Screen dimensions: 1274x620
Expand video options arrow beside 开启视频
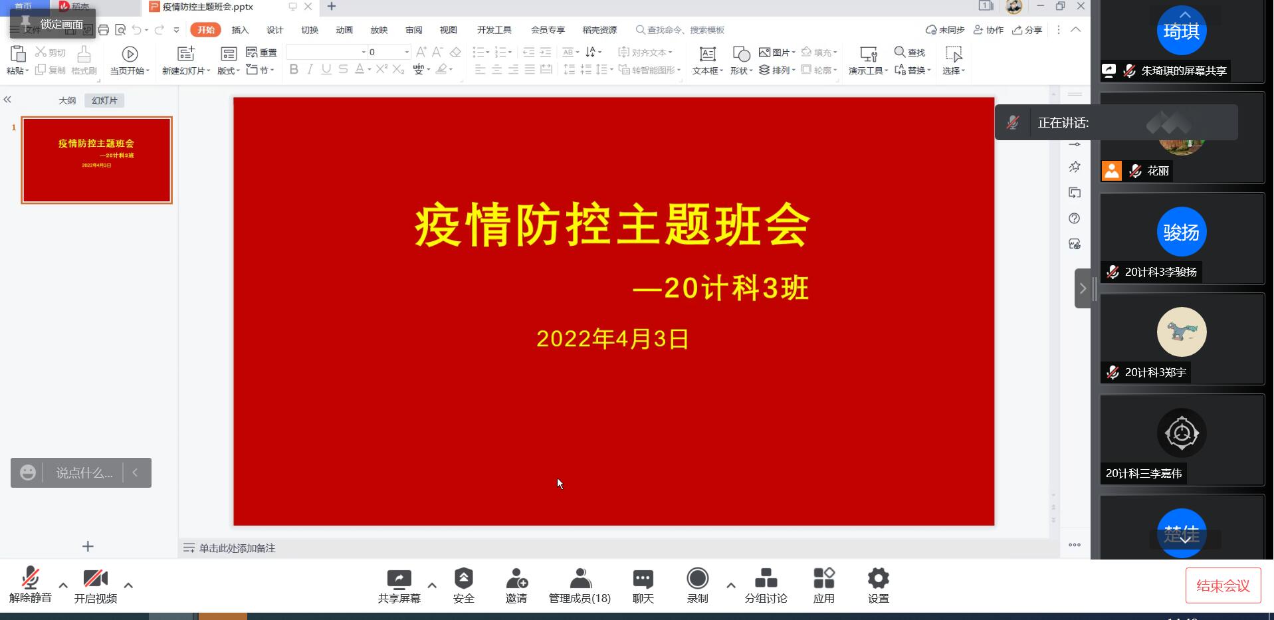(x=128, y=585)
